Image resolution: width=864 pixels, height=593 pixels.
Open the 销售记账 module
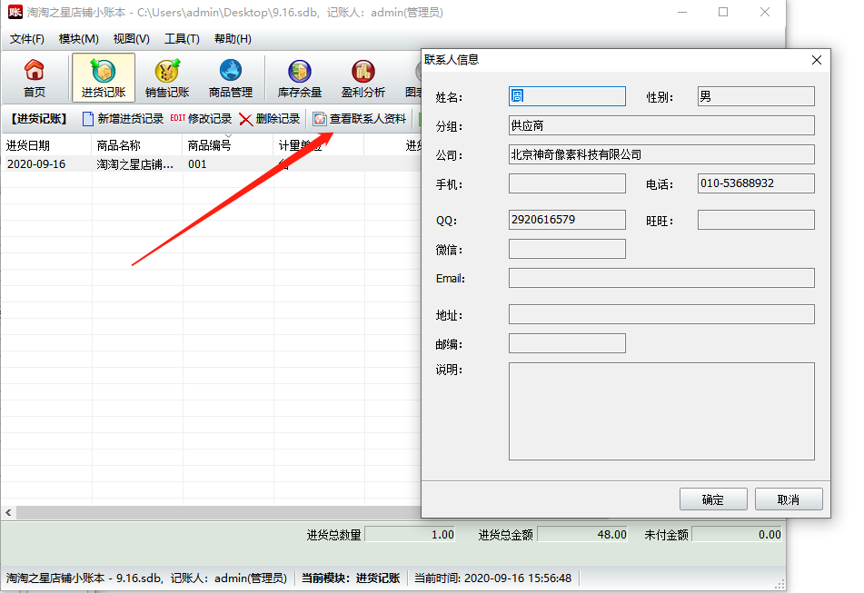coord(167,78)
